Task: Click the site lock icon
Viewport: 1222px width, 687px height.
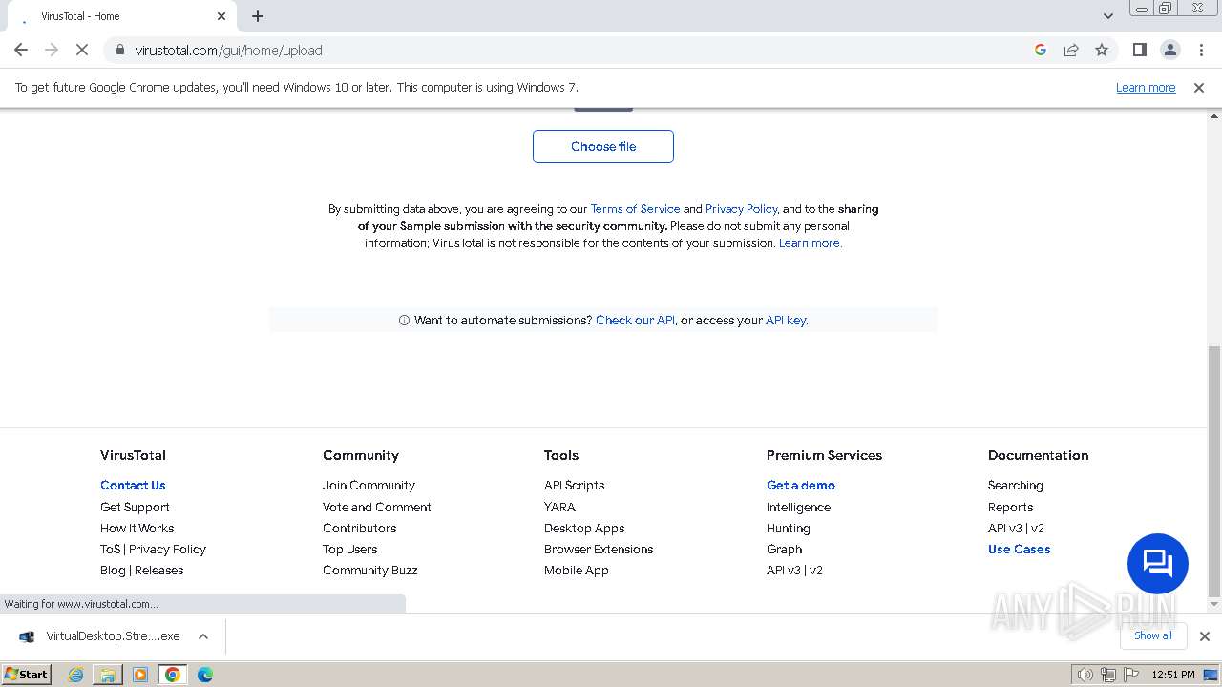Action: pyautogui.click(x=119, y=50)
